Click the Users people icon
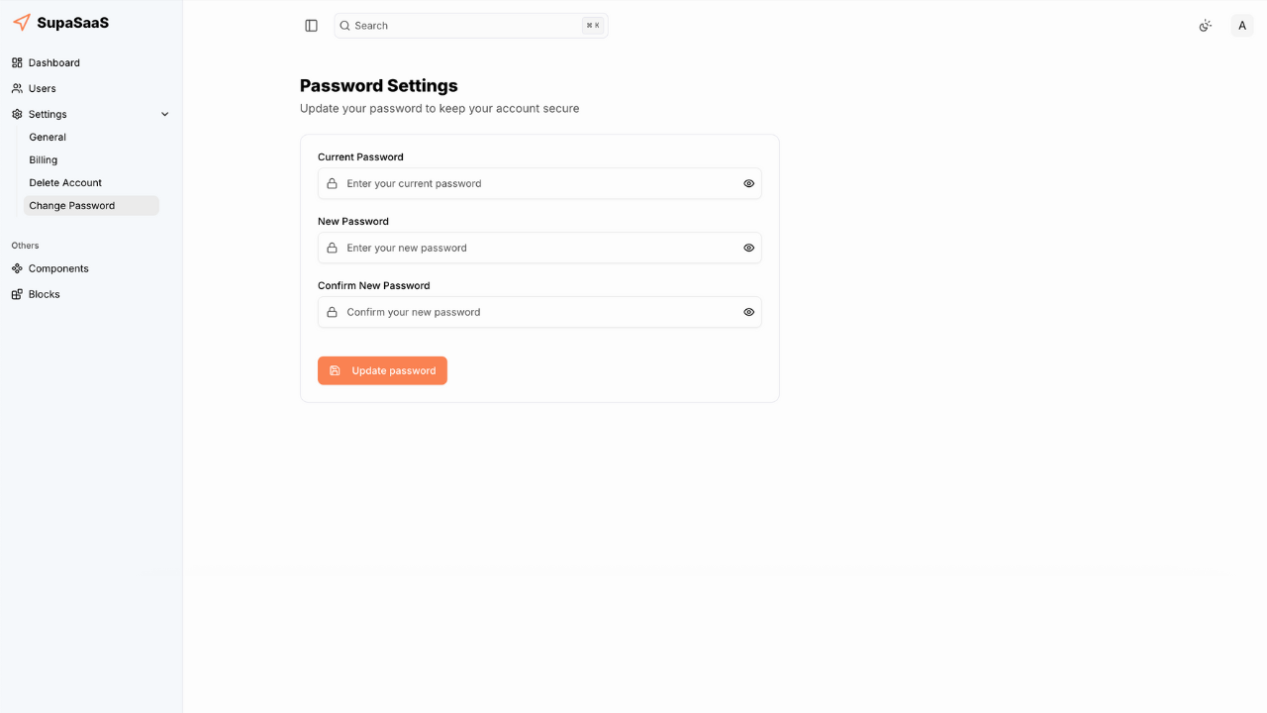The height and width of the screenshot is (713, 1267). click(x=17, y=88)
